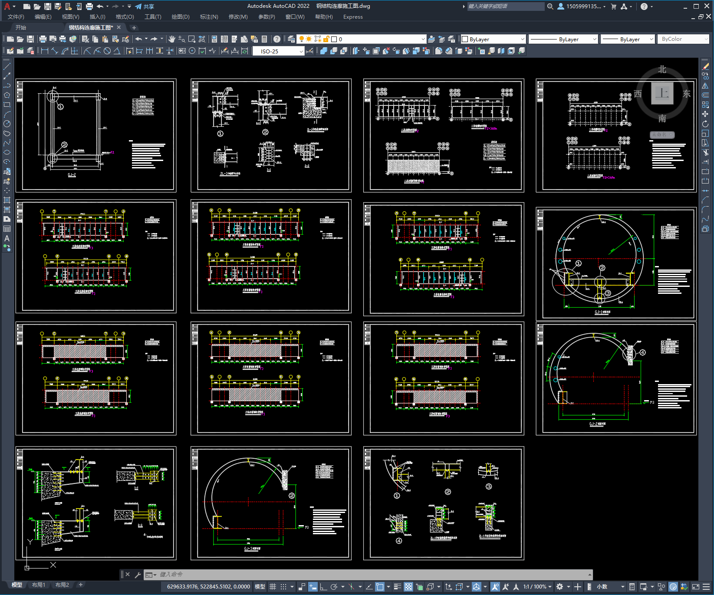
Task: Click the Plot (print) icon in the standard toolbar
Action: 43,39
